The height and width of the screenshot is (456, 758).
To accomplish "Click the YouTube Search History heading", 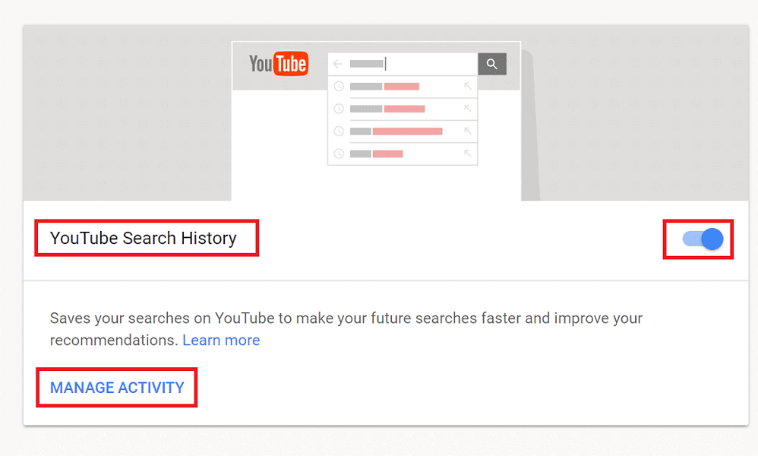I will (143, 238).
